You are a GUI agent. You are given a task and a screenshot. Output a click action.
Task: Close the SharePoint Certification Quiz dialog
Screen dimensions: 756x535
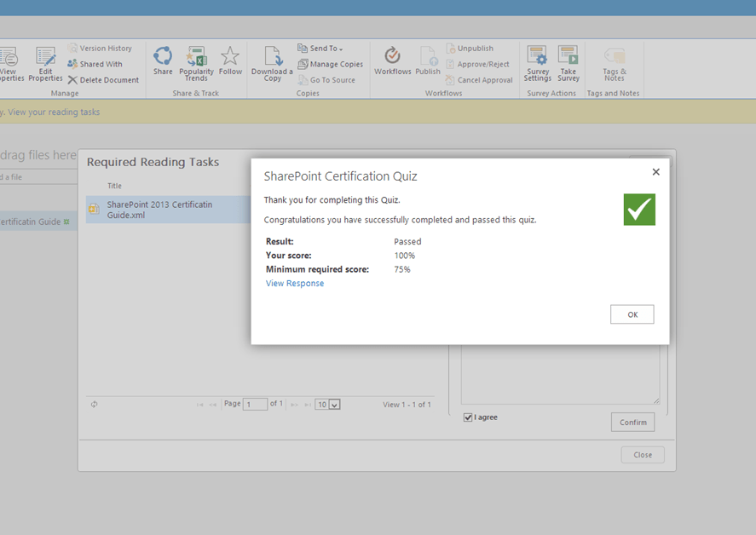tap(655, 172)
